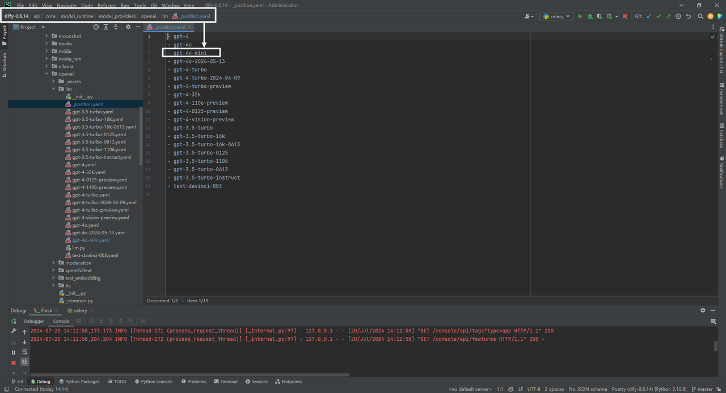The width and height of the screenshot is (726, 393).
Task: Close the _position.yaml editor tab
Action: (x=190, y=27)
